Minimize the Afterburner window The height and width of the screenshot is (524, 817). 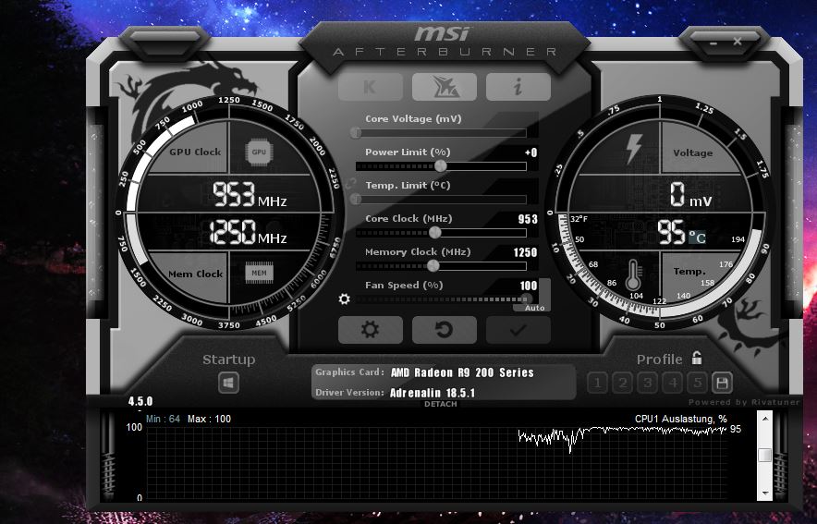pyautogui.click(x=713, y=43)
